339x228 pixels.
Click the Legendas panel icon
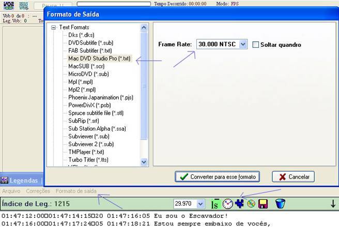click(x=4, y=180)
